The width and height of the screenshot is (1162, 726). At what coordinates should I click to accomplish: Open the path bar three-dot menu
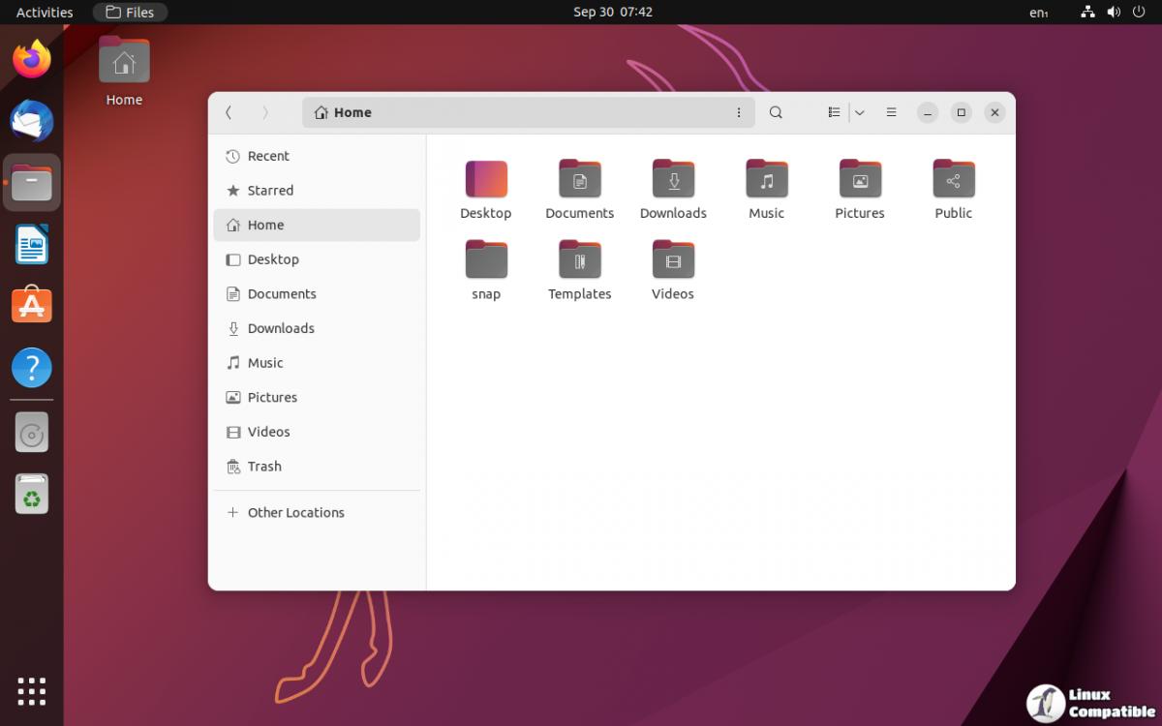point(739,112)
